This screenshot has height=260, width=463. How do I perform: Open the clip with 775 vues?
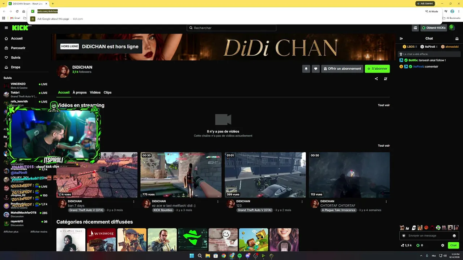tap(181, 175)
